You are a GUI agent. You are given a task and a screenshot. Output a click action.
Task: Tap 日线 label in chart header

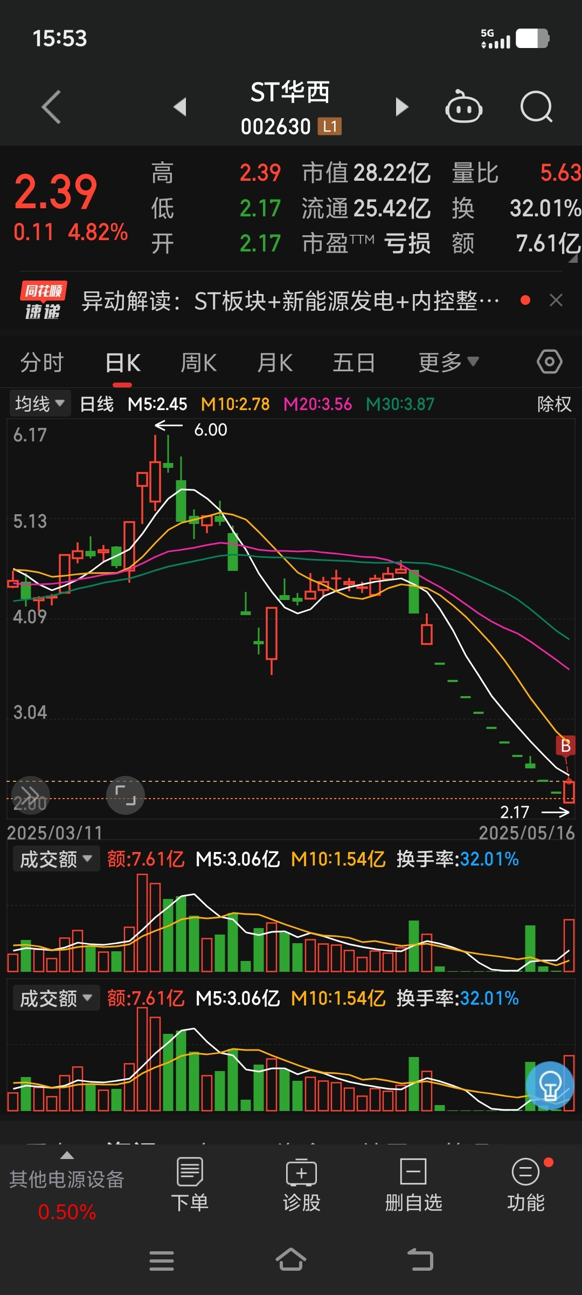coord(97,404)
